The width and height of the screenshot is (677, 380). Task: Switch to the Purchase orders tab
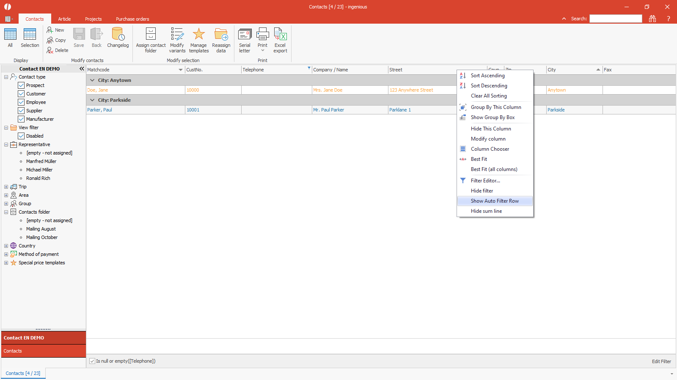pyautogui.click(x=132, y=19)
